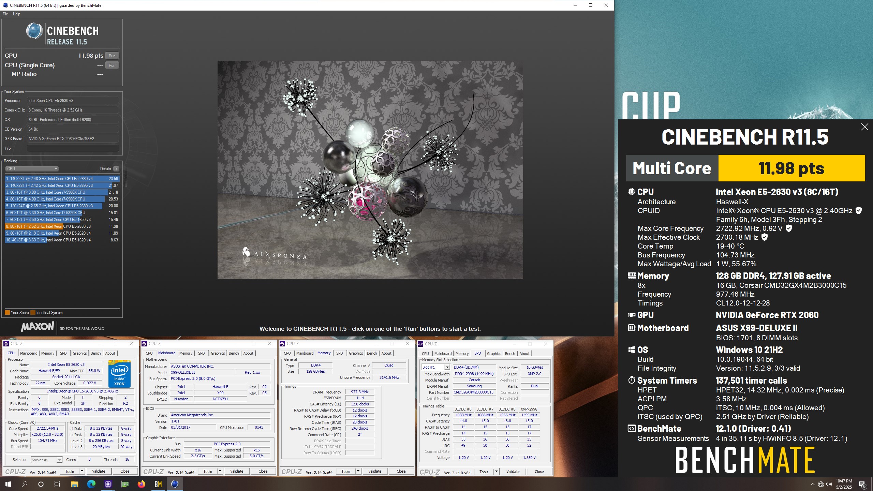
Task: Close BenchMate result overlay with X
Action: (864, 127)
